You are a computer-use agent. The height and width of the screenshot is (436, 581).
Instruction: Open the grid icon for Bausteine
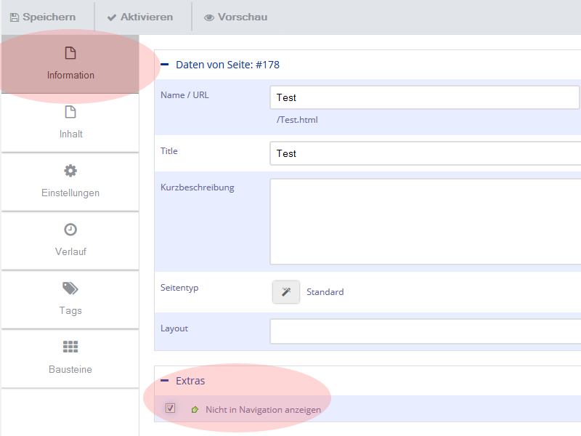tap(70, 347)
